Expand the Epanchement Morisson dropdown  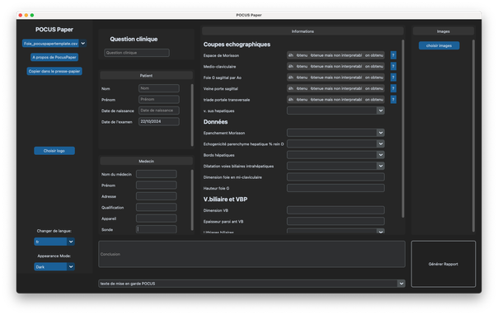point(336,133)
